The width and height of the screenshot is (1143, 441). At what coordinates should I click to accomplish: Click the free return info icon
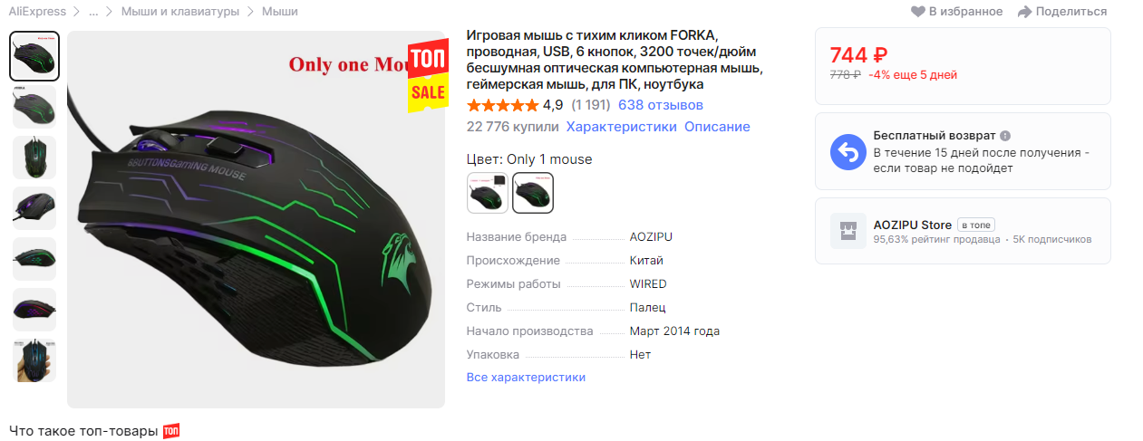(1005, 136)
